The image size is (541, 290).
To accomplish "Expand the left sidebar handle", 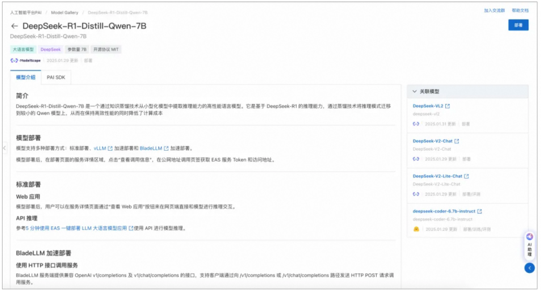I will click(5, 148).
